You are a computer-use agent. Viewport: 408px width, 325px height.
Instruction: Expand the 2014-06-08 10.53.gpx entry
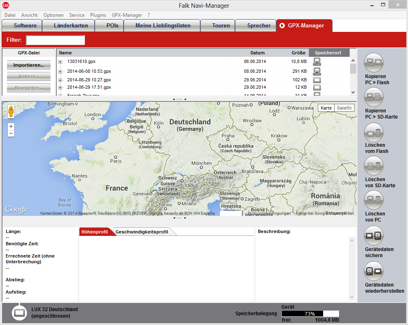pos(60,72)
